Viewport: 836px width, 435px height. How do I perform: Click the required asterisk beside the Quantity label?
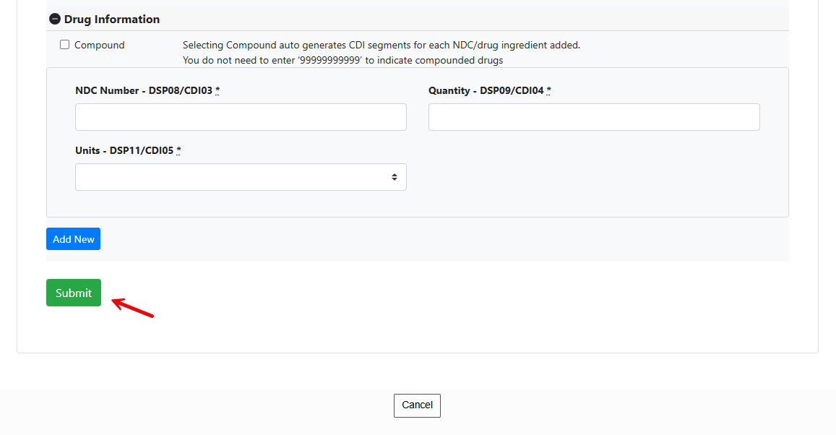point(548,90)
